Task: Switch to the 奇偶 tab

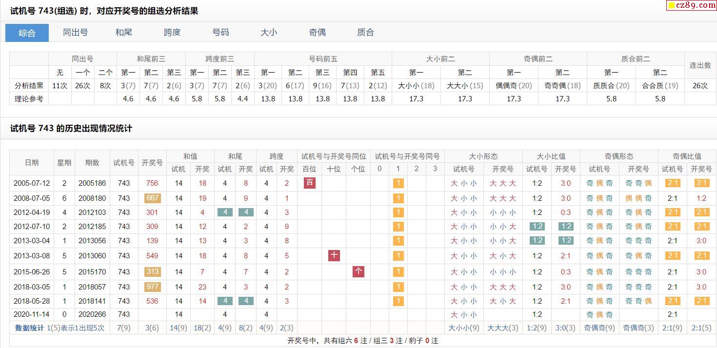Action: click(x=317, y=33)
